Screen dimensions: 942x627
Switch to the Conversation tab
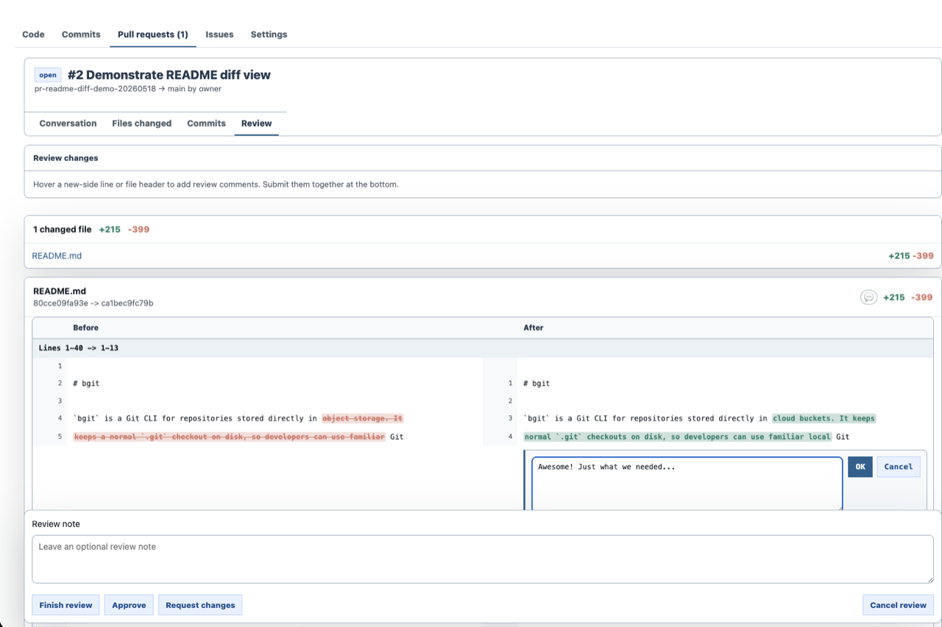68,123
